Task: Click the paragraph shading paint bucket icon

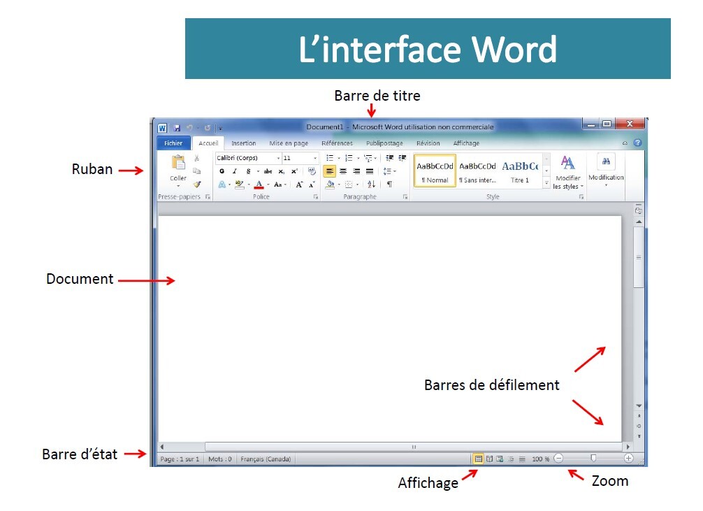Action: (x=331, y=185)
